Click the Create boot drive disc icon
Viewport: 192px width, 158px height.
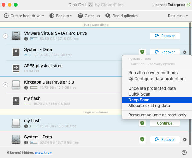(6, 16)
